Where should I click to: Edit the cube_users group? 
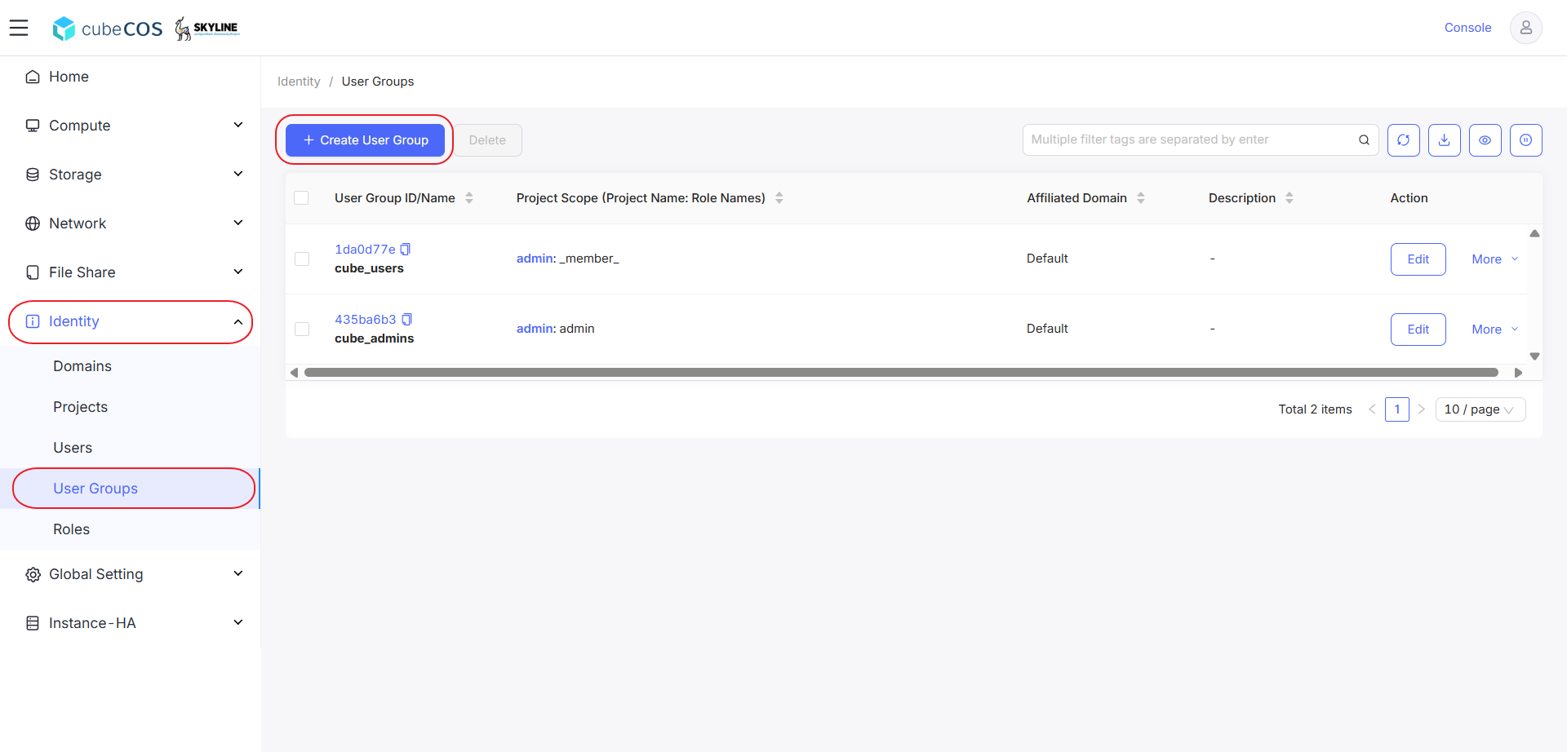pos(1418,259)
